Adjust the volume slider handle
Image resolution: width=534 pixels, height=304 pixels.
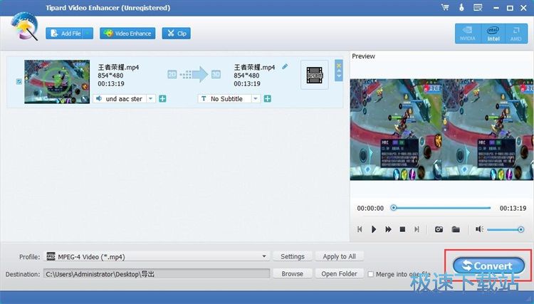[520, 230]
